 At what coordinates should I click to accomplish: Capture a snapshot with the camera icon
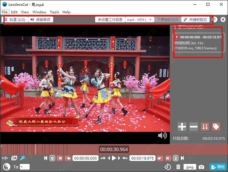click(x=201, y=167)
